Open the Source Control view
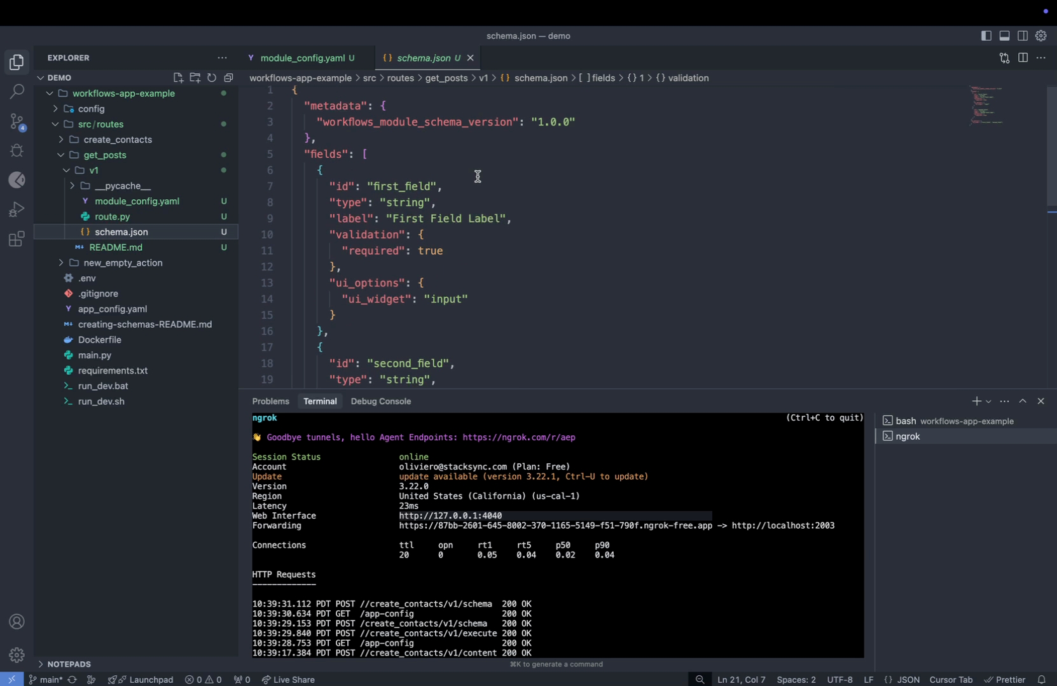 17,121
